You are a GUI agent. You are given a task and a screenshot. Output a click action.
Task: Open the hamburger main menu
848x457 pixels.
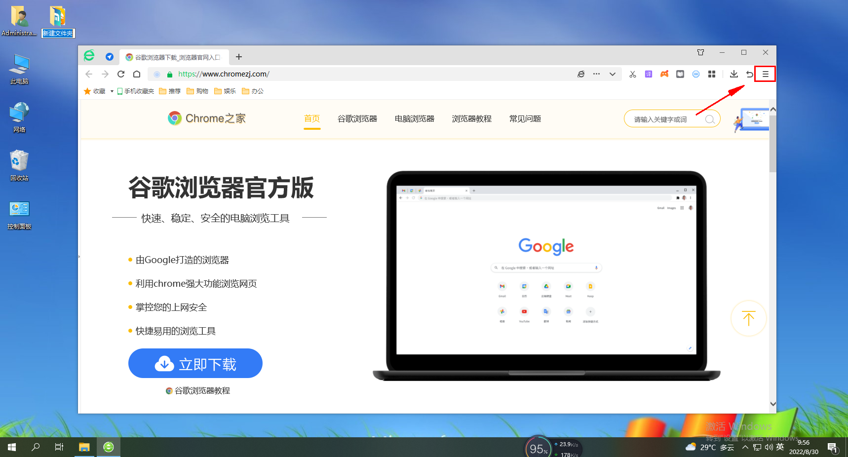[765, 74]
